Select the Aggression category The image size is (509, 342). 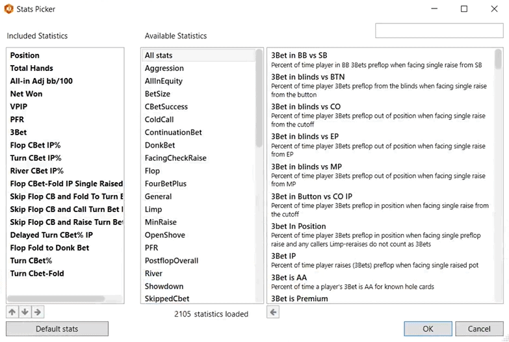164,68
